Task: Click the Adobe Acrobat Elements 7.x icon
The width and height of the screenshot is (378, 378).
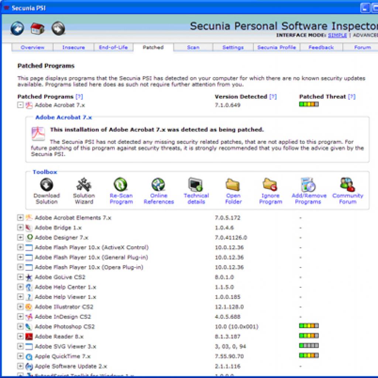Action: [x=29, y=218]
